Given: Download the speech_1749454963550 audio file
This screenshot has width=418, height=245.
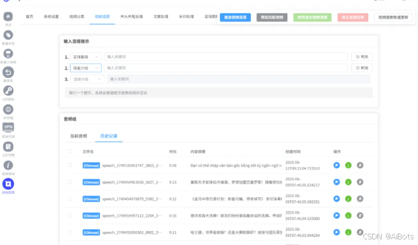Looking at the screenshot, I should click(348, 182).
